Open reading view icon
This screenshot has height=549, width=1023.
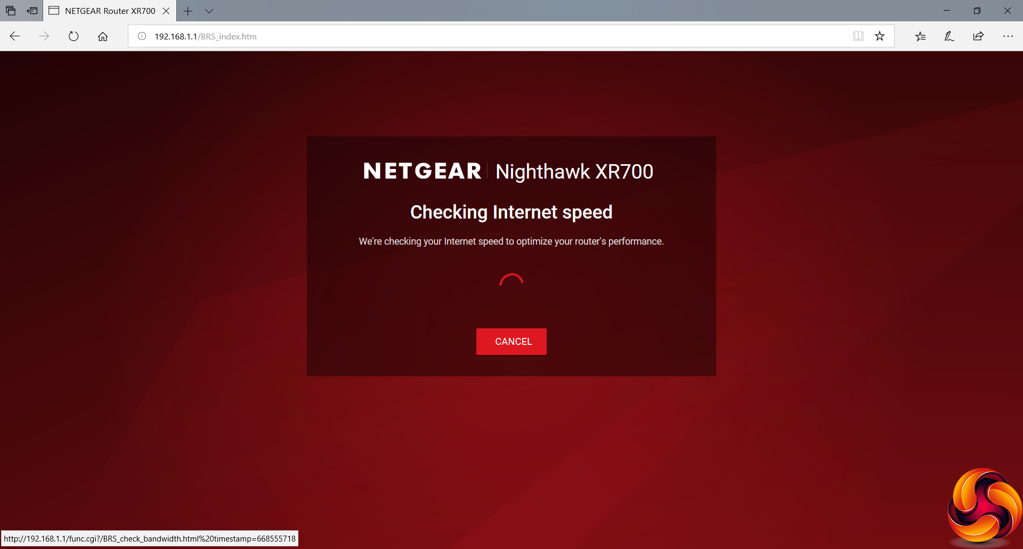click(x=858, y=36)
